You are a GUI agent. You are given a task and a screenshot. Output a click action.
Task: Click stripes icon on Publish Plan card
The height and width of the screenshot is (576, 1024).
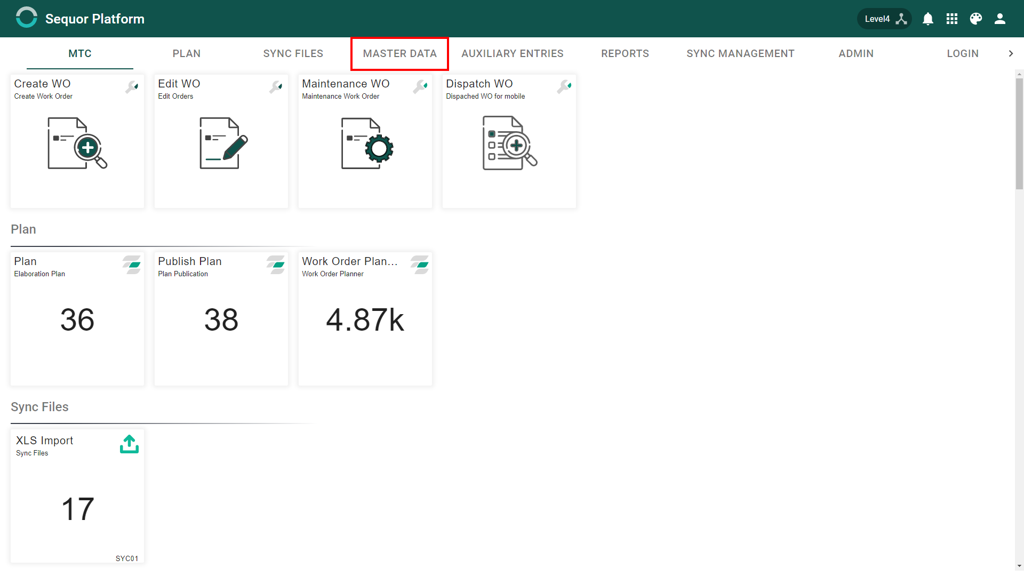276,265
